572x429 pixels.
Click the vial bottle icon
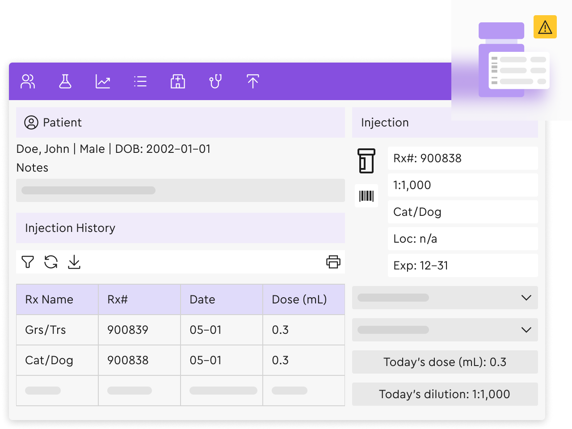point(366,161)
